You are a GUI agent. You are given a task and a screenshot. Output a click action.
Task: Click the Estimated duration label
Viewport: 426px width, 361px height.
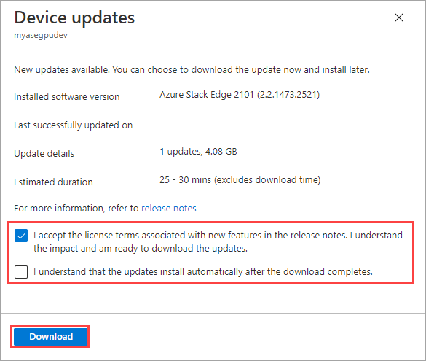pos(53,182)
